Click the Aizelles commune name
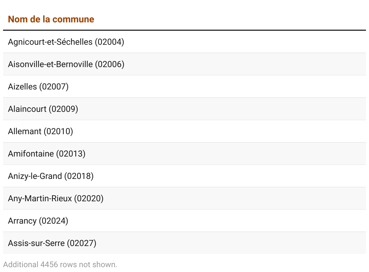This screenshot has width=369, height=272. pos(23,86)
